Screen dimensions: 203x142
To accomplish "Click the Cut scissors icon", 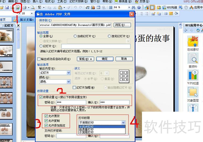I will [x=55, y=8].
